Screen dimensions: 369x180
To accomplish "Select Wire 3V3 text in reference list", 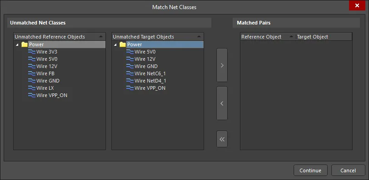I will [47, 52].
